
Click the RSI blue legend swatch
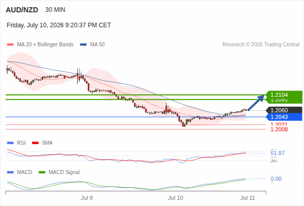(x=10, y=143)
